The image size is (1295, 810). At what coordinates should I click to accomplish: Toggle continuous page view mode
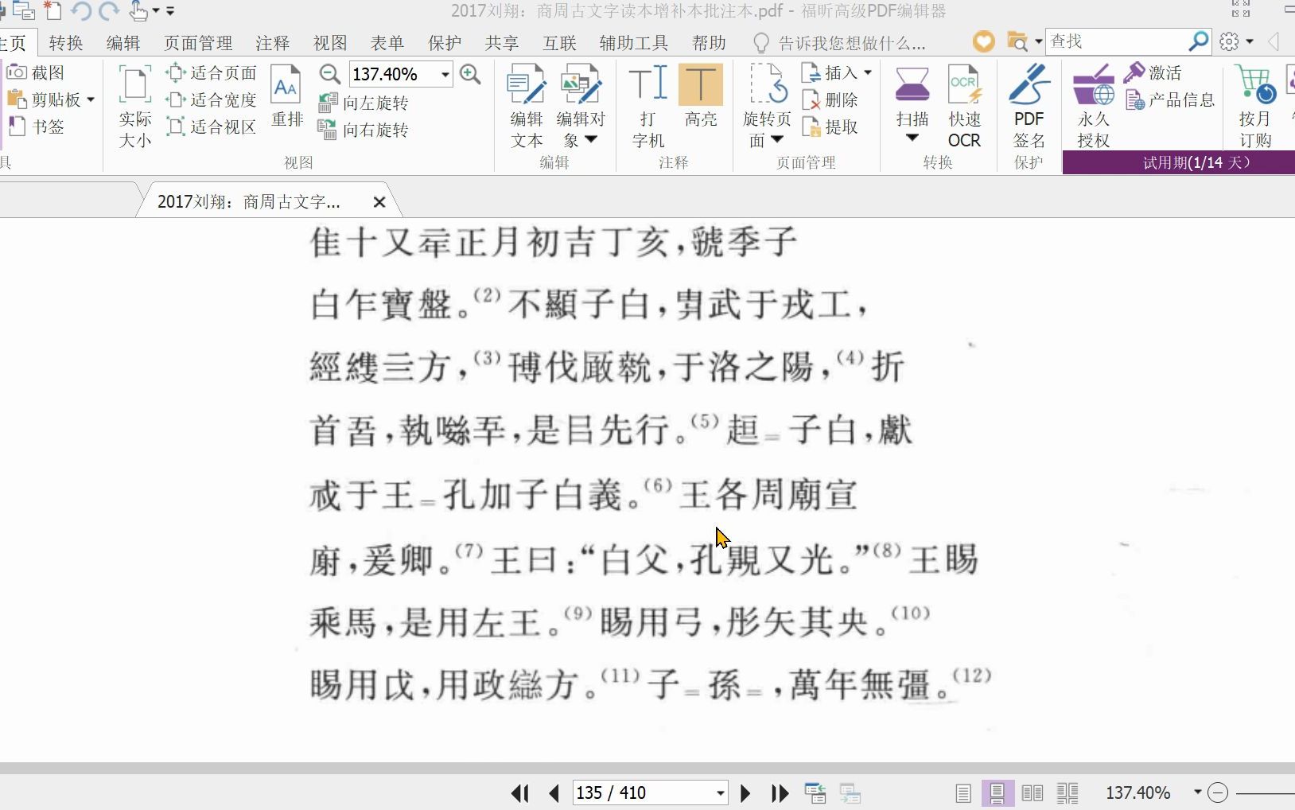pyautogui.click(x=997, y=793)
